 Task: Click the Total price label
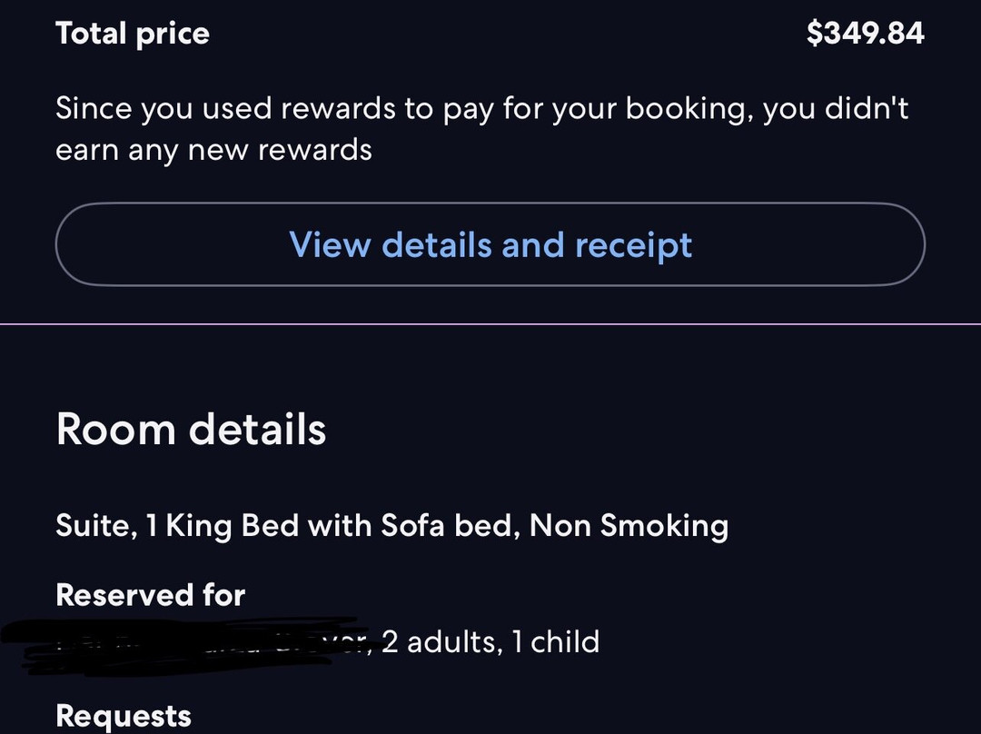(133, 35)
